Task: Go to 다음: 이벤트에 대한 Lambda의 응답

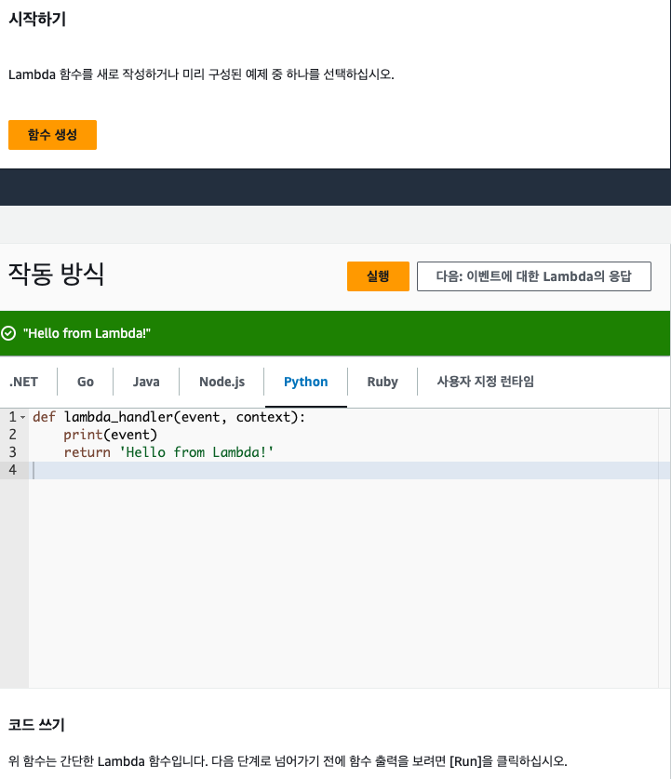Action: pyautogui.click(x=534, y=276)
